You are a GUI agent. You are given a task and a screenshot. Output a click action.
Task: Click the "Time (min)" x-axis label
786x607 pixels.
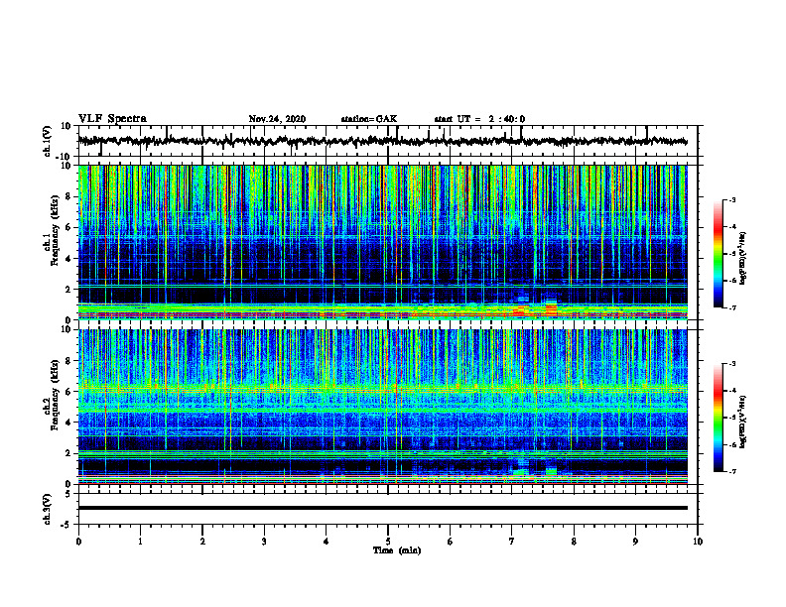click(x=397, y=550)
